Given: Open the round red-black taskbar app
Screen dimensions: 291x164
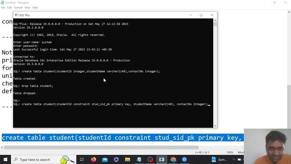Looking at the screenshot, I should coord(151,159).
